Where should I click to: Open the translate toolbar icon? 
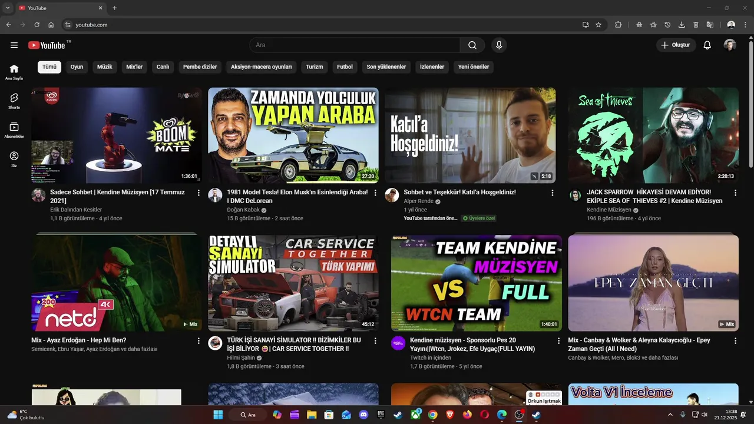(x=710, y=25)
